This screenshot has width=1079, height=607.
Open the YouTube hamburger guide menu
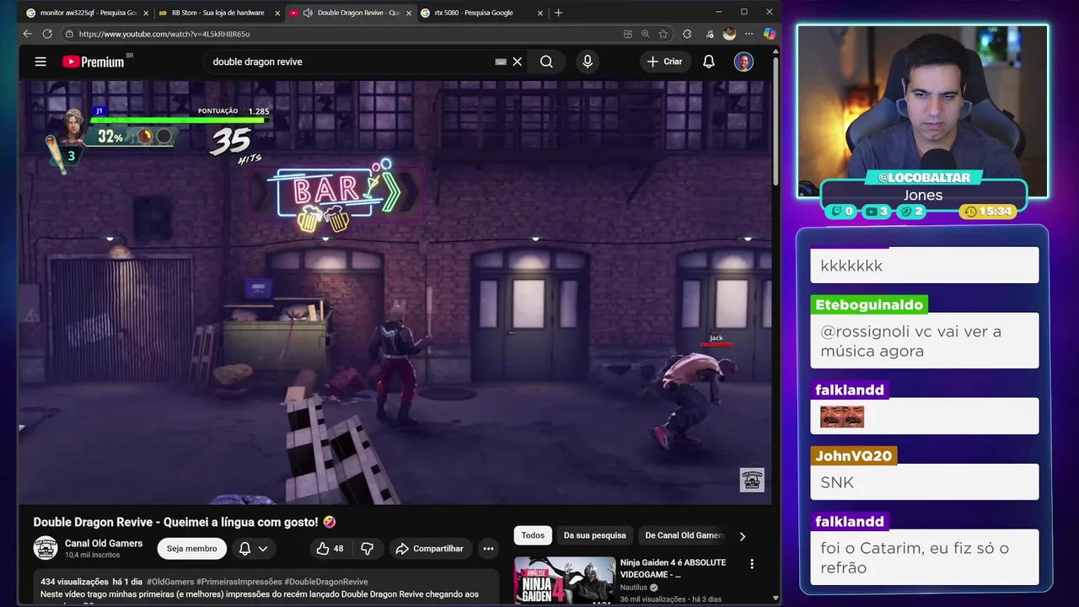(x=40, y=62)
